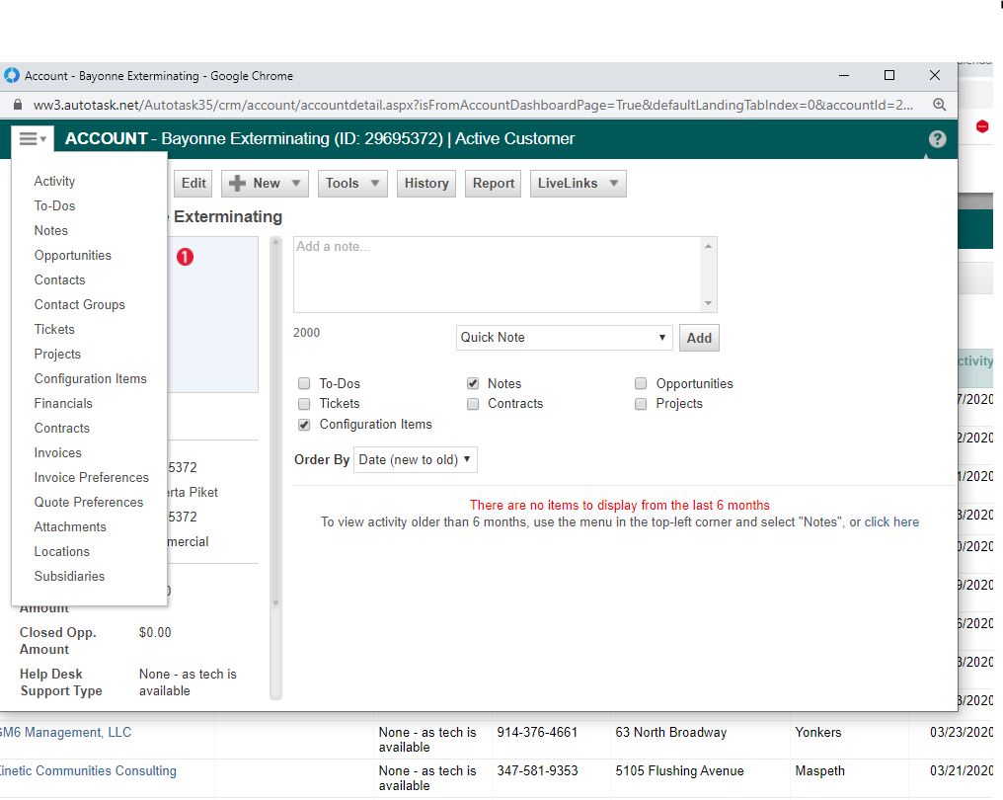
Task: Open Projects from the account menu
Action: tap(57, 354)
